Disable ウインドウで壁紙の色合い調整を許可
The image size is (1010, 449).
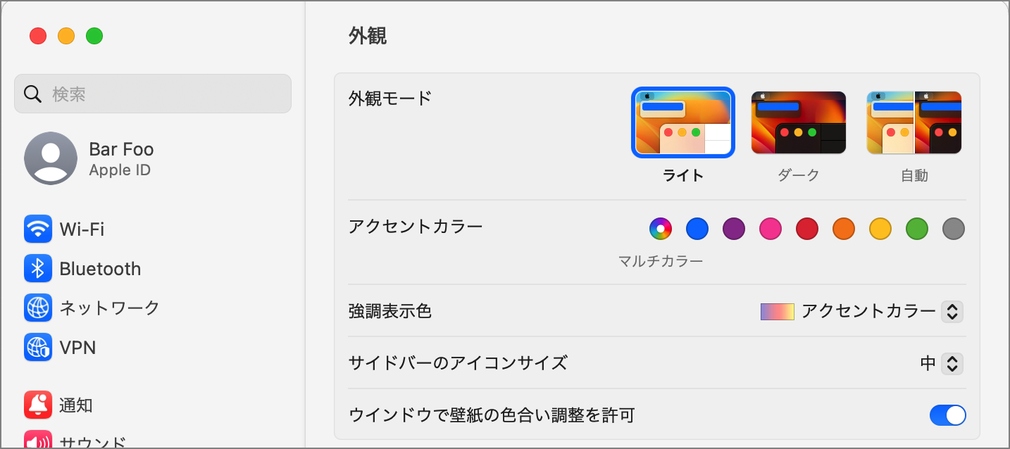tap(947, 415)
